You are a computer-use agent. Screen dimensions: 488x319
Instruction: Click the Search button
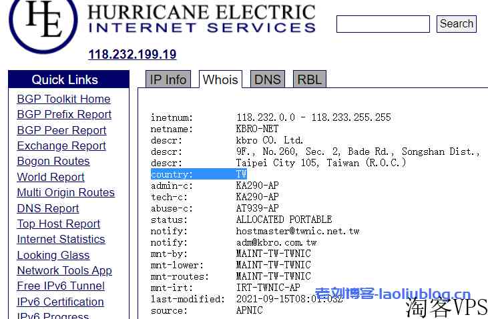pos(456,23)
